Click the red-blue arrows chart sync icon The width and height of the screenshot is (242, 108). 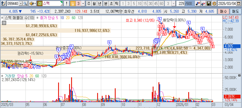pos(198,3)
